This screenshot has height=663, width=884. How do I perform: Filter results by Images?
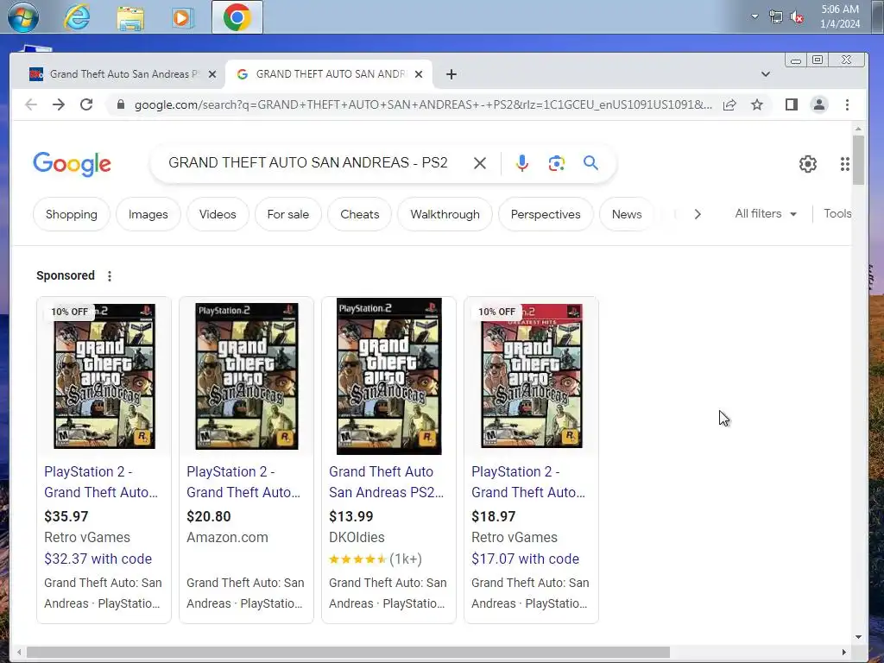tap(148, 214)
